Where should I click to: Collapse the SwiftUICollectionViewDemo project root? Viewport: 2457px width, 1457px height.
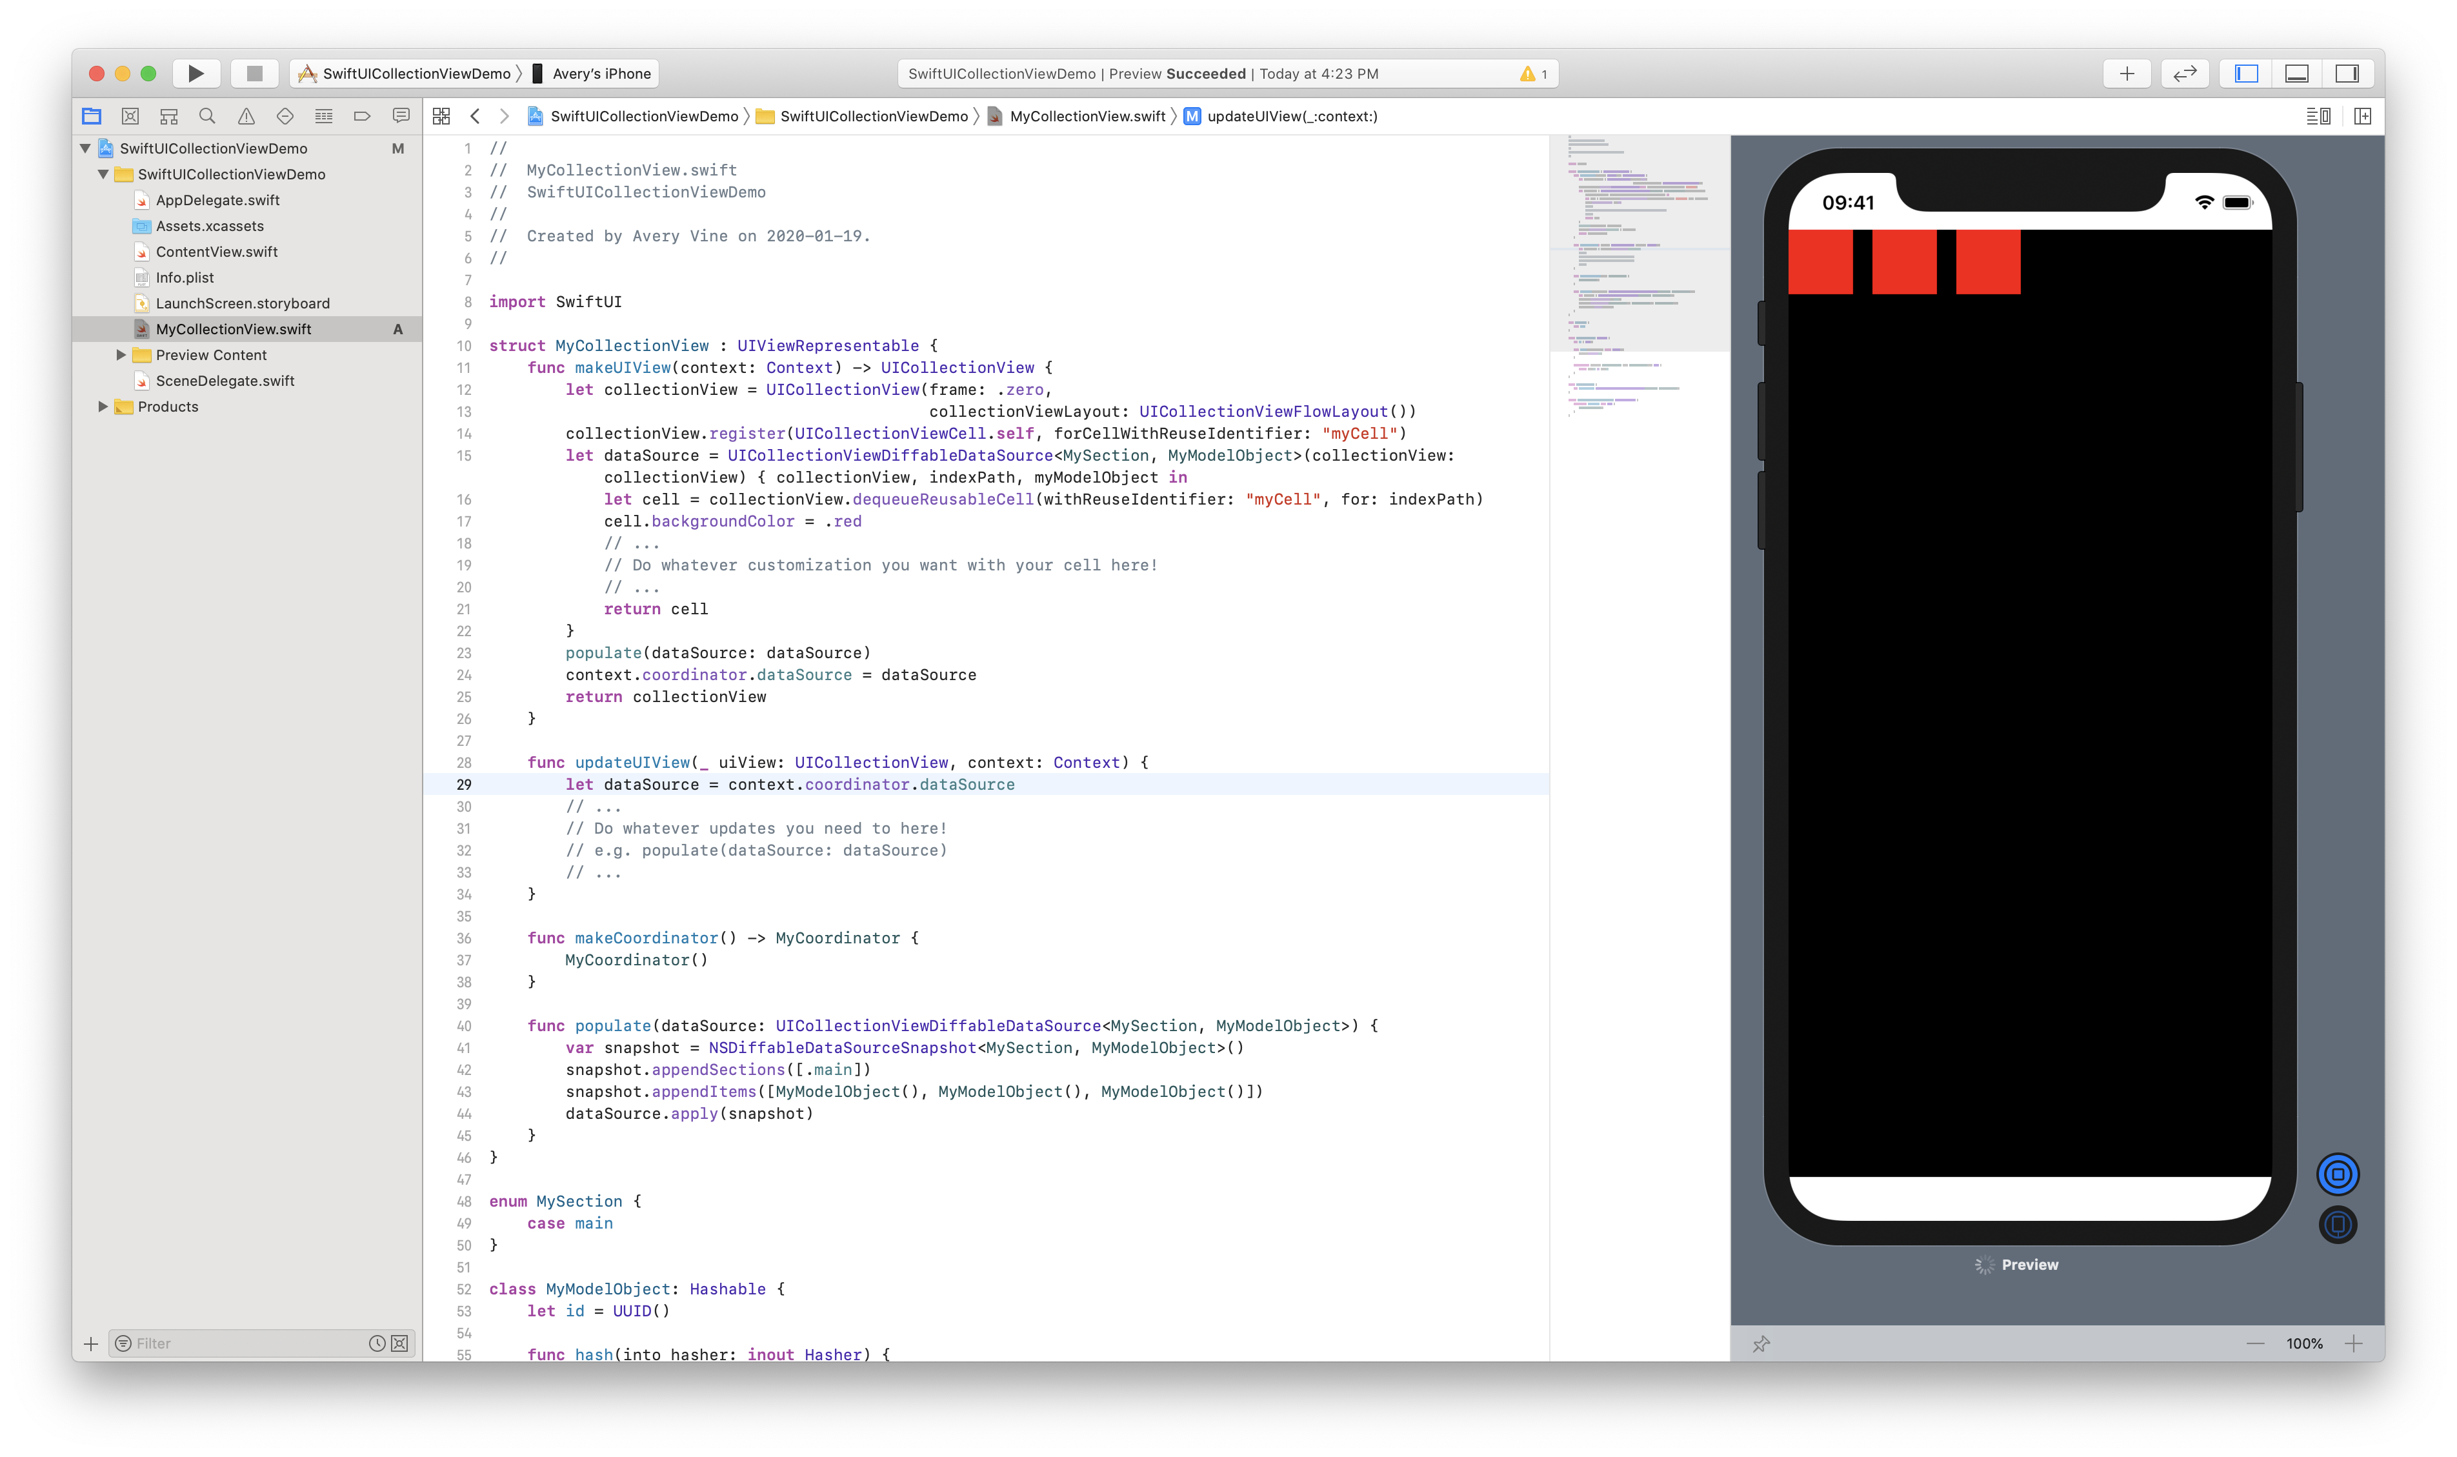click(x=85, y=148)
